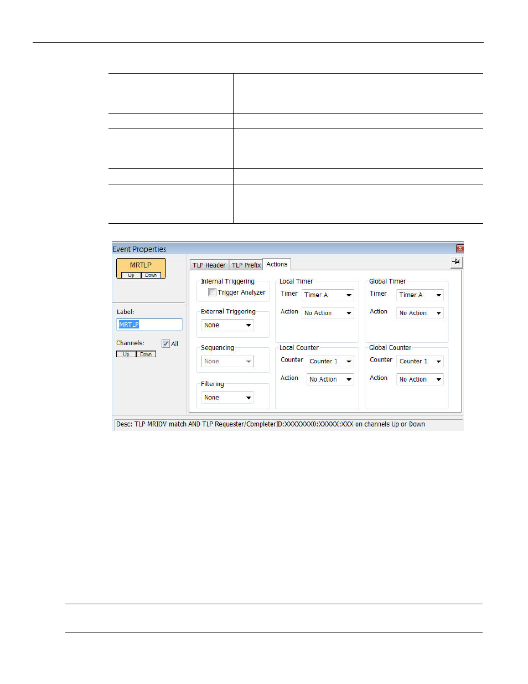
Task: Open the Sequencing dropdown
Action: [x=228, y=361]
